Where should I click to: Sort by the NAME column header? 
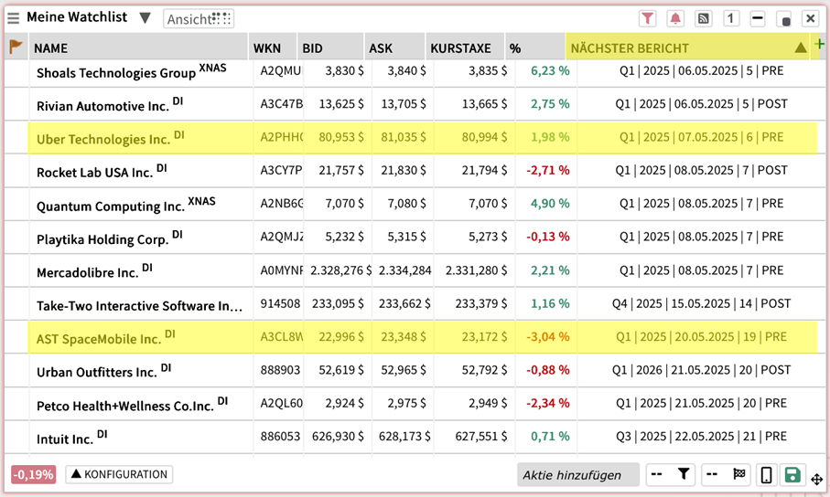click(x=138, y=48)
